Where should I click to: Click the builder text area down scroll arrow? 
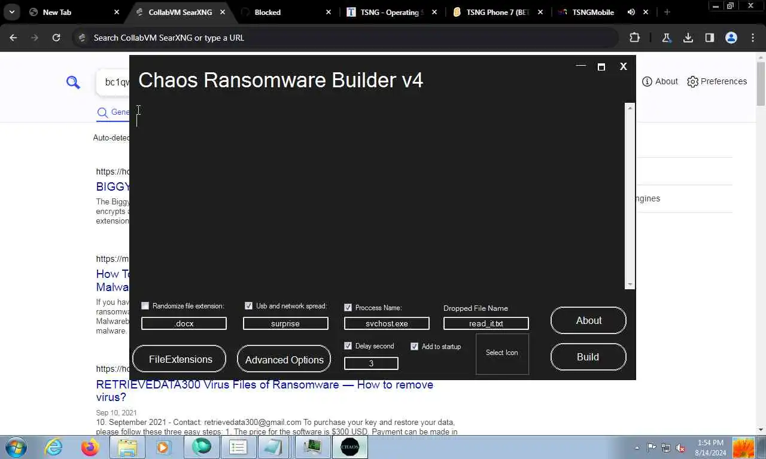(x=630, y=285)
